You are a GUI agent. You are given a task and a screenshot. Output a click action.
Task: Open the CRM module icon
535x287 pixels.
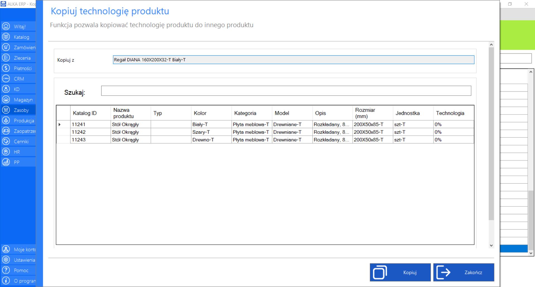6,79
